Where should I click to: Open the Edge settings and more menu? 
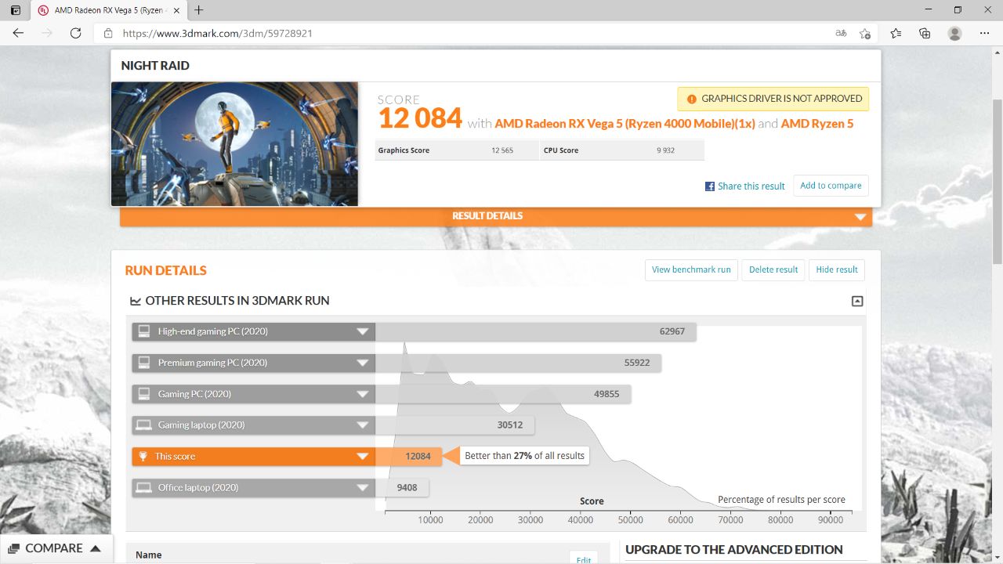tap(985, 33)
